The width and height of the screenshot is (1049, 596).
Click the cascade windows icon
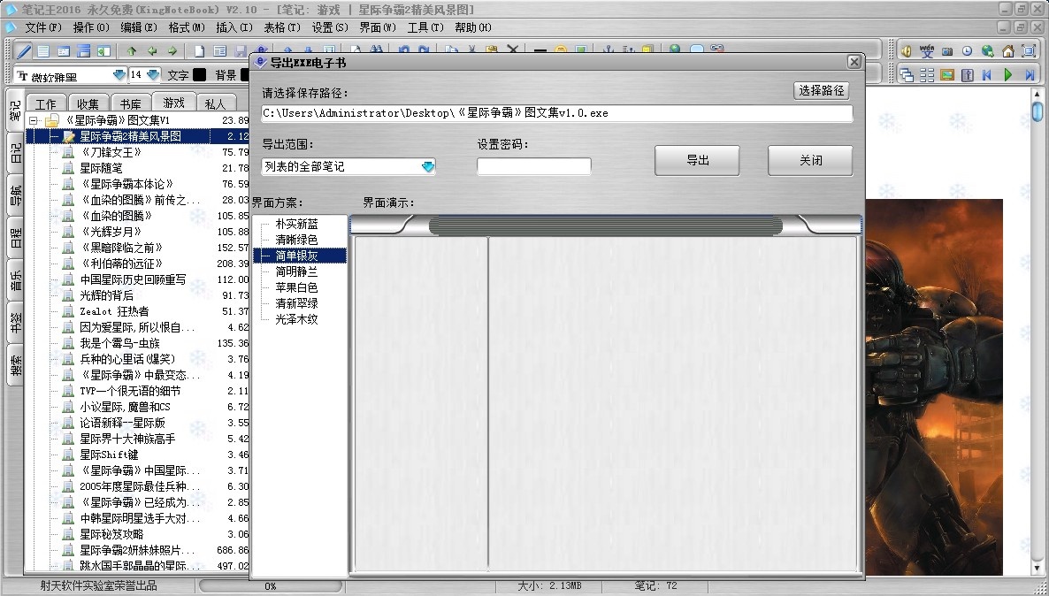coord(907,75)
